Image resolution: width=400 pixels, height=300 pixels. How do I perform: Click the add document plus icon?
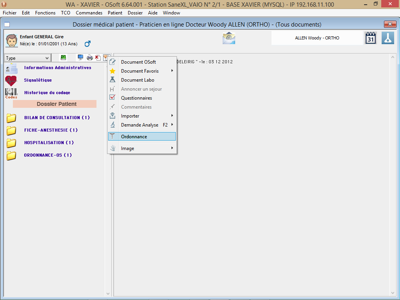[x=106, y=58]
